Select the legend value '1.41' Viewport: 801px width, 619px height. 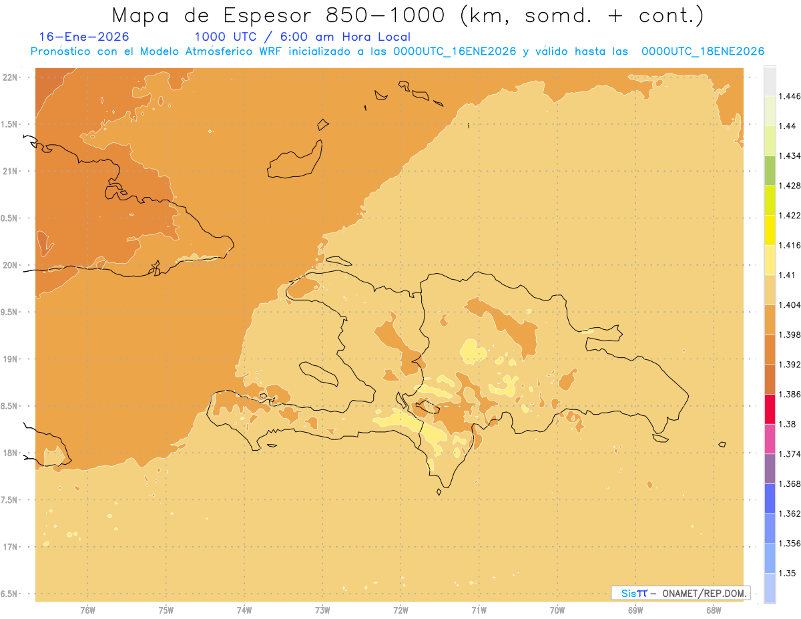point(787,275)
